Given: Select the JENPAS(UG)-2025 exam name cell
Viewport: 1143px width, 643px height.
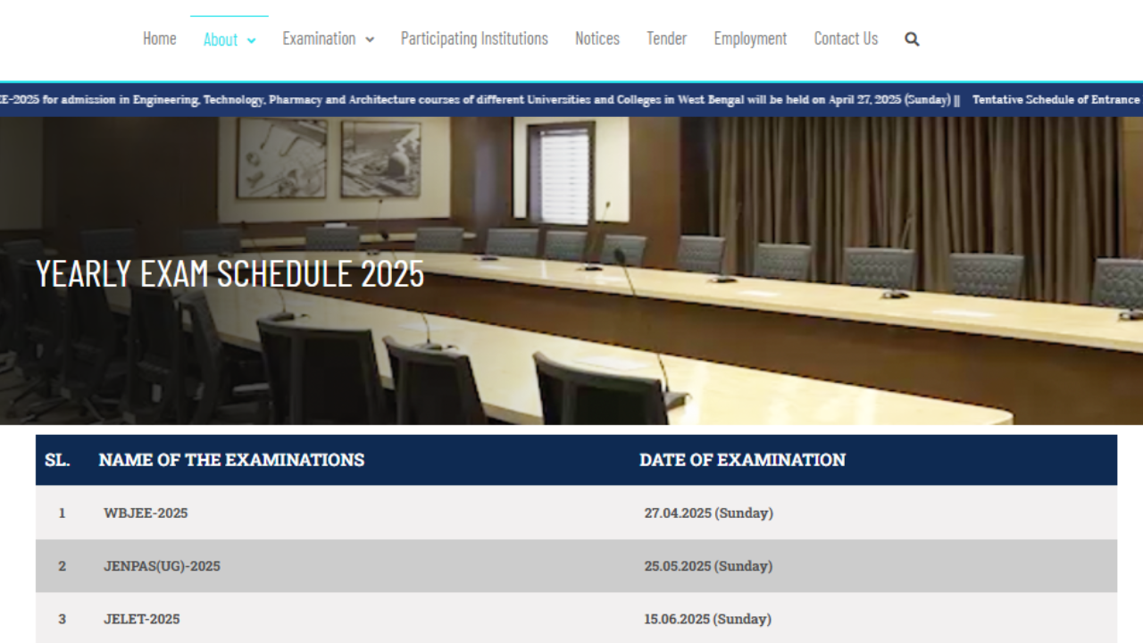Looking at the screenshot, I should click(162, 566).
